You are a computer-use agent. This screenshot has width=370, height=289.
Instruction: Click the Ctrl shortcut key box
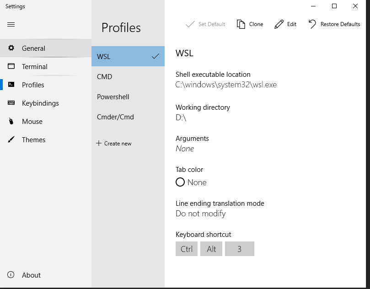pos(187,249)
